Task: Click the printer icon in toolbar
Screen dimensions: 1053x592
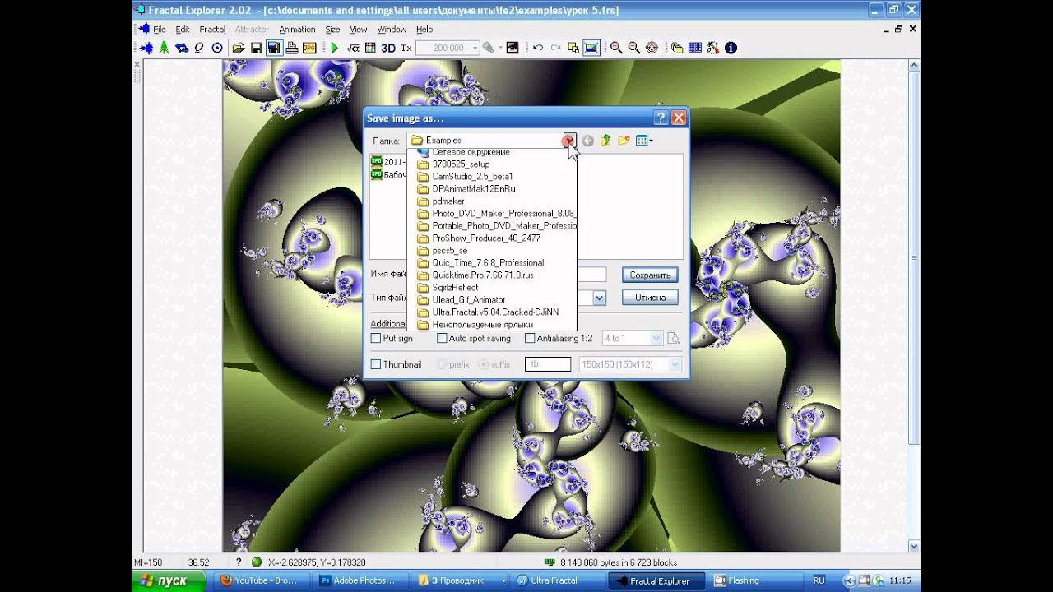Action: [291, 48]
